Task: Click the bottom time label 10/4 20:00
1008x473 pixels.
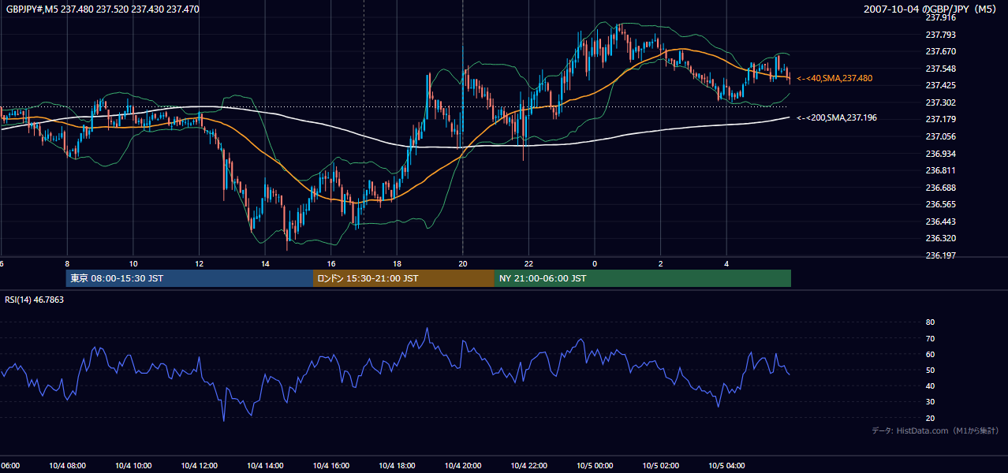Action: (463, 466)
